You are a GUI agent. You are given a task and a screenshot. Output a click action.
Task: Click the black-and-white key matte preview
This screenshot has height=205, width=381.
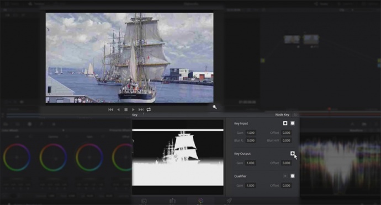178,157
